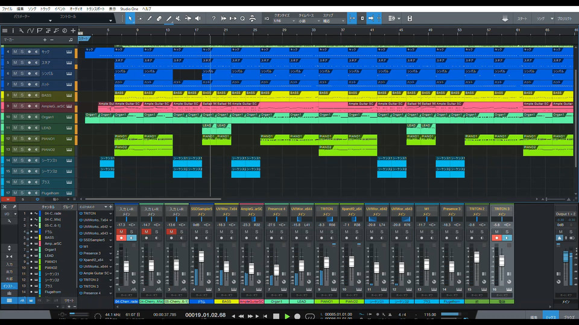The height and width of the screenshot is (325, 579).
Task: Open the クオンタイズ value dropdown
Action: click(x=285, y=21)
